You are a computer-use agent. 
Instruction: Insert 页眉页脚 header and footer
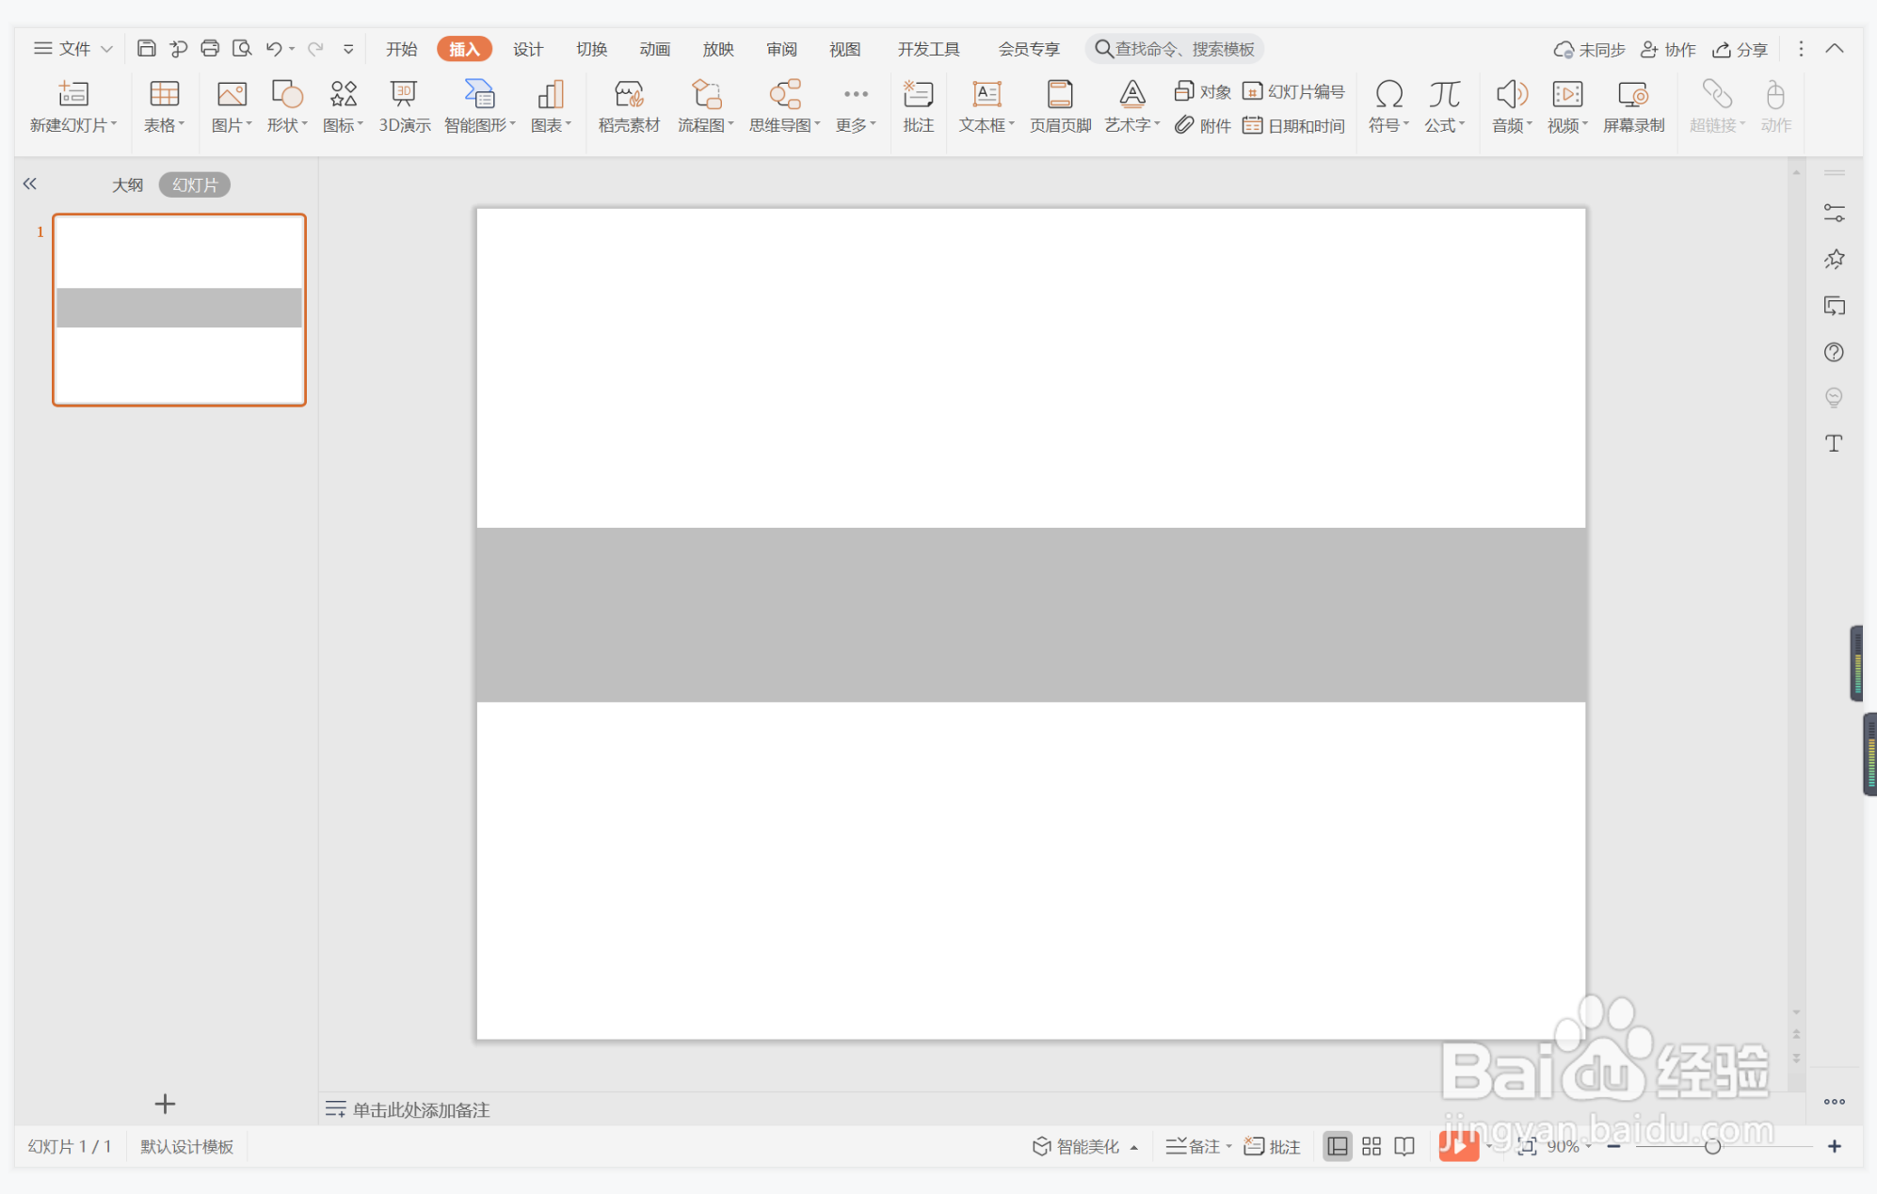[1060, 105]
